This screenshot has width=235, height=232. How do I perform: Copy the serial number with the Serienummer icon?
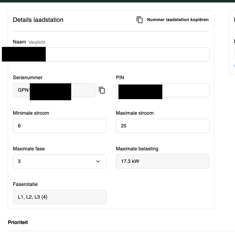pos(102,90)
